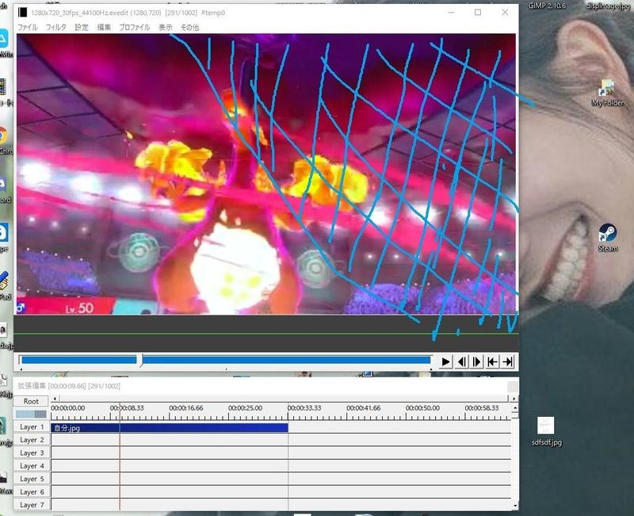Open the Steam desktop shortcut
The width and height of the screenshot is (634, 516).
pos(608,238)
